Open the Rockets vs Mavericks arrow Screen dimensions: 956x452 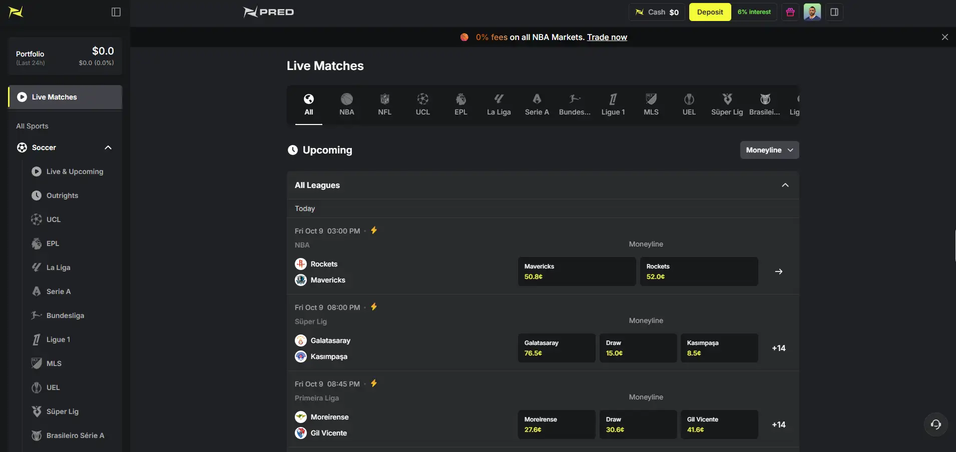click(779, 271)
